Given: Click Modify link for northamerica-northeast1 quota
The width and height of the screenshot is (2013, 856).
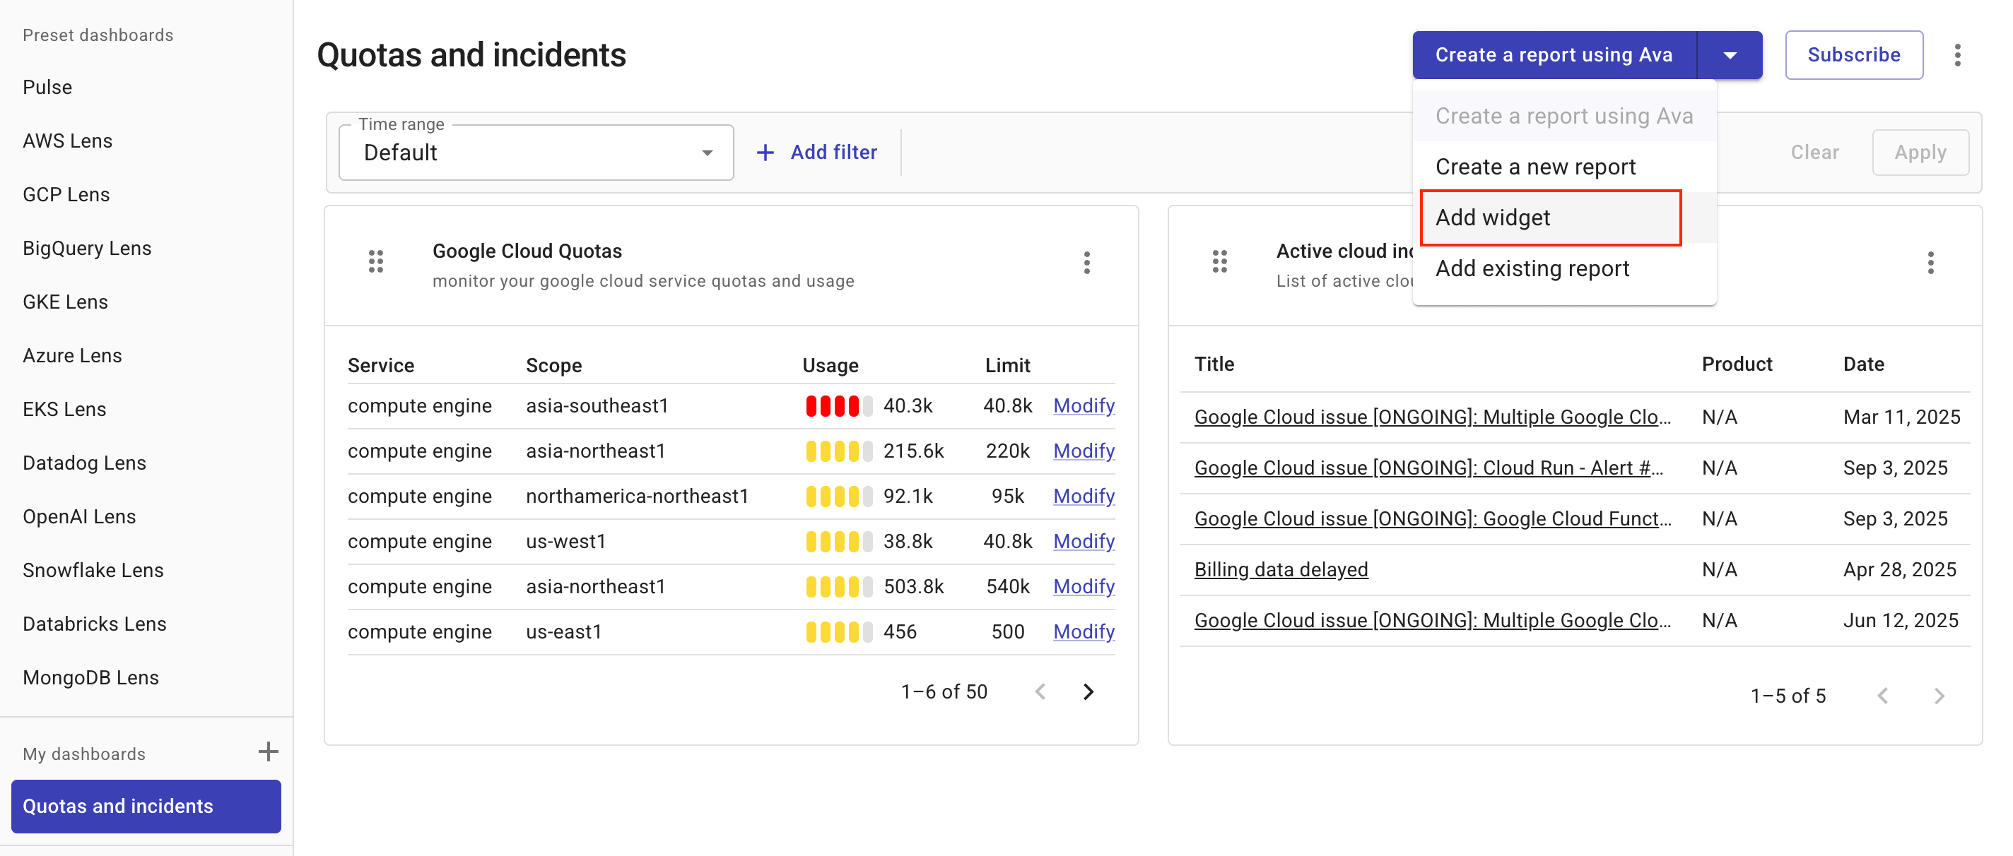Looking at the screenshot, I should pyautogui.click(x=1083, y=496).
